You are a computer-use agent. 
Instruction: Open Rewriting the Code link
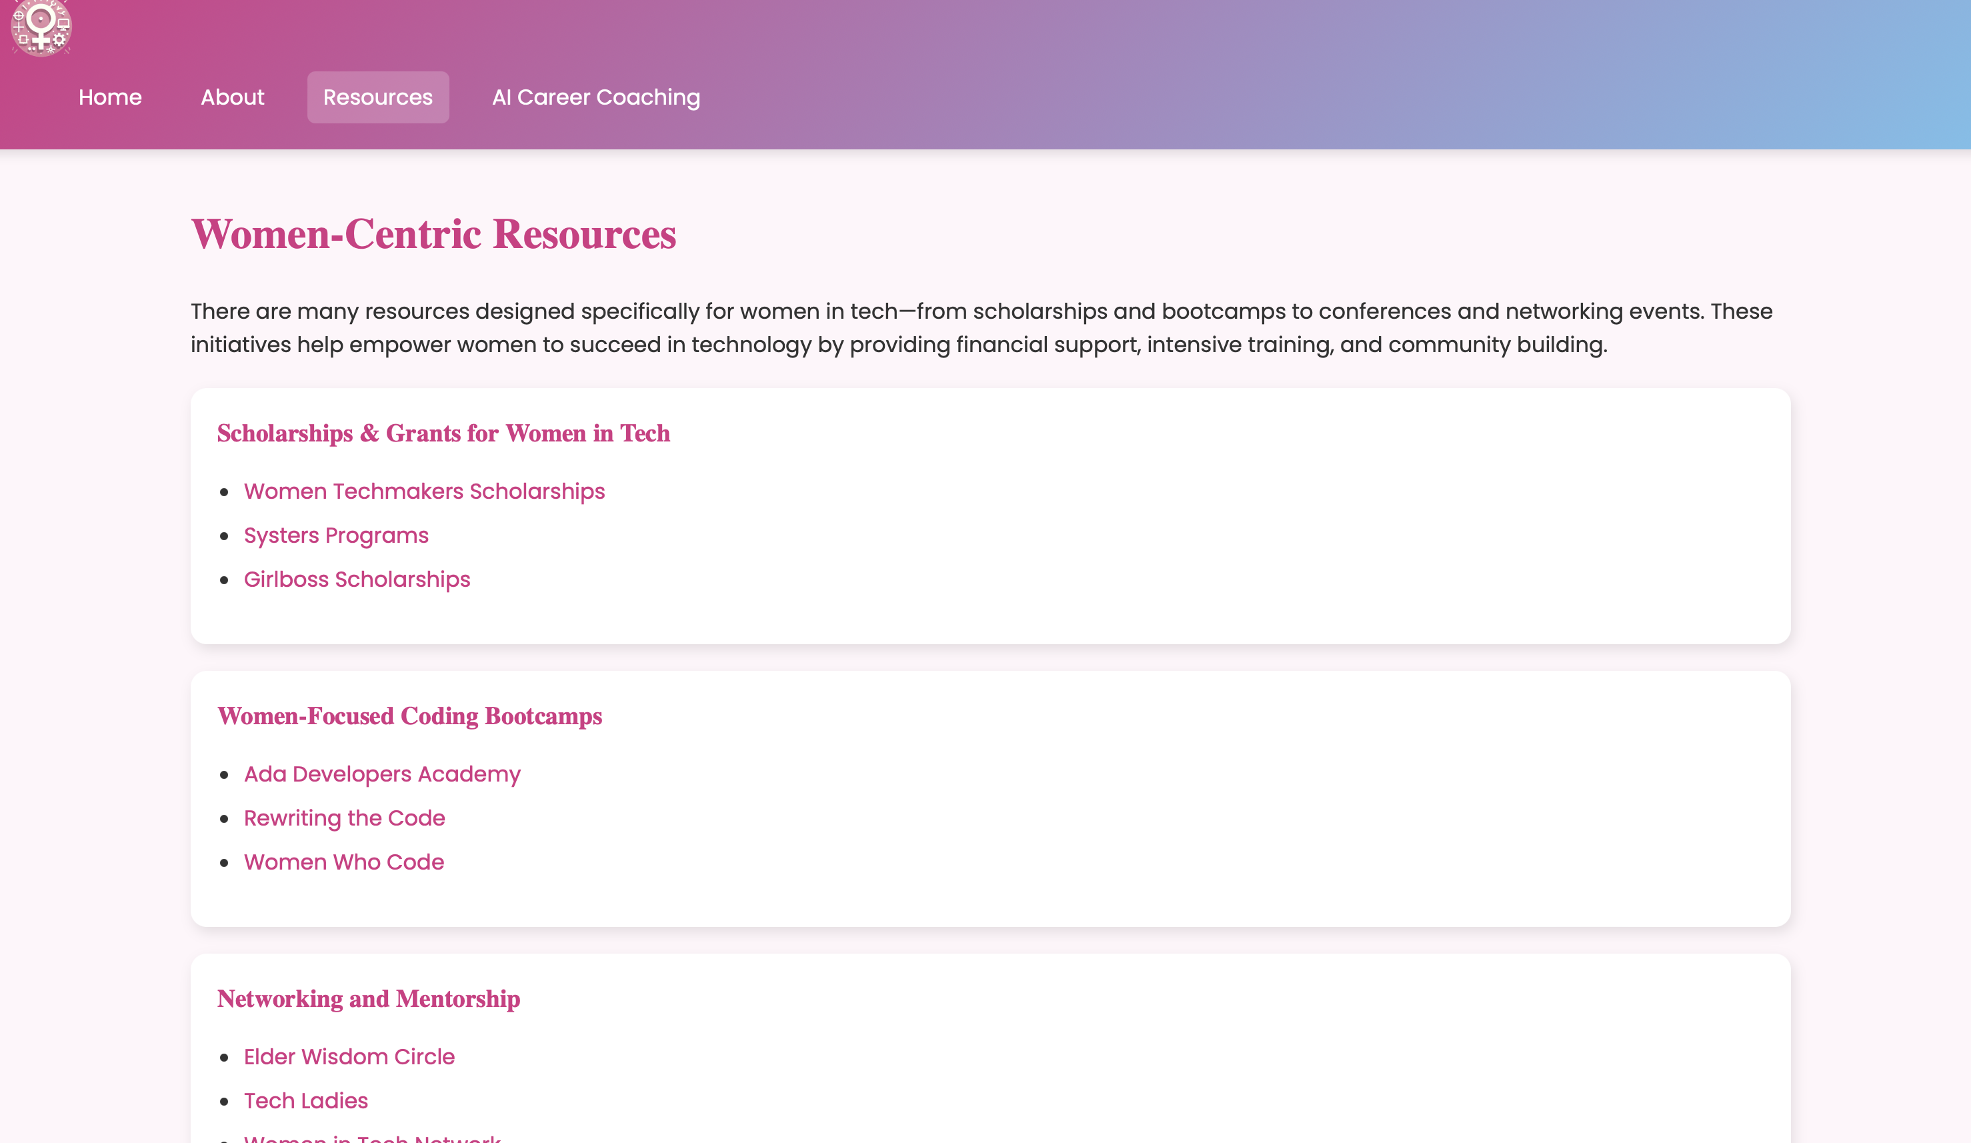coord(344,818)
